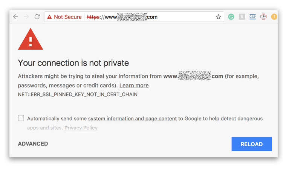
Task: Click the Not Secure warning triangle
Action: coord(49,17)
